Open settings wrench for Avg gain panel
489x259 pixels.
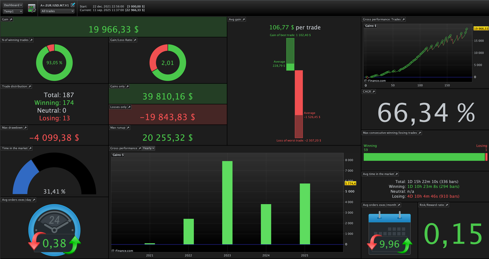click(x=244, y=19)
